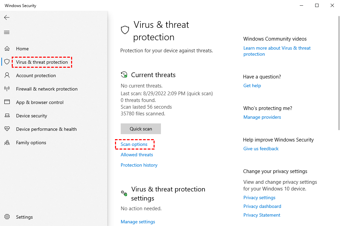Click the Home house icon
The width and height of the screenshot is (340, 226).
pyautogui.click(x=7, y=49)
